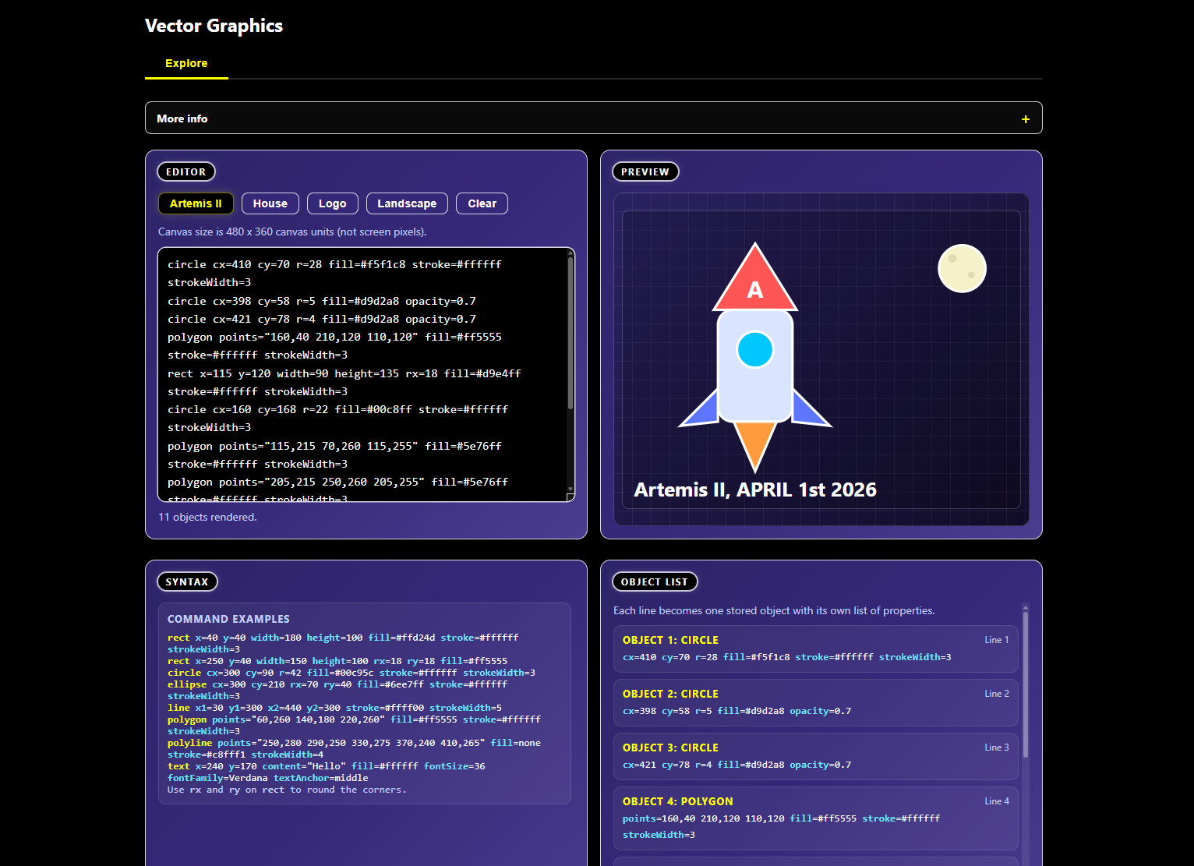Click the first circle code line with cx=410
The height and width of the screenshot is (866, 1194).
click(335, 274)
